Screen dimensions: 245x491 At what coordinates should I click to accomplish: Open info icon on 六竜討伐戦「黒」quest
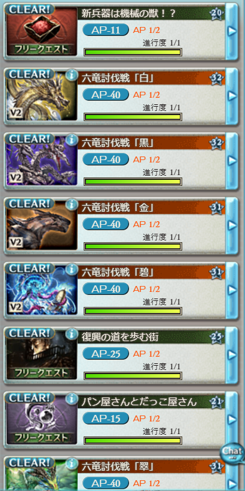[x=72, y=140]
